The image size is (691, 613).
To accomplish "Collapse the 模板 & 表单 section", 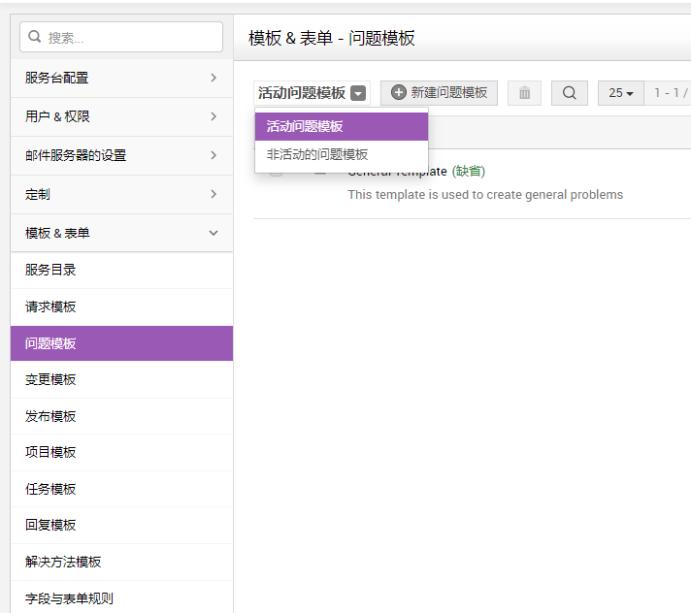I will click(214, 233).
